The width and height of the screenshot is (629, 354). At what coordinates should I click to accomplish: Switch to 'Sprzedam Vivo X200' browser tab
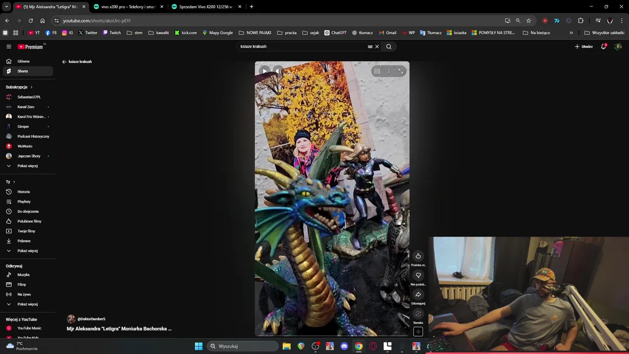point(206,7)
